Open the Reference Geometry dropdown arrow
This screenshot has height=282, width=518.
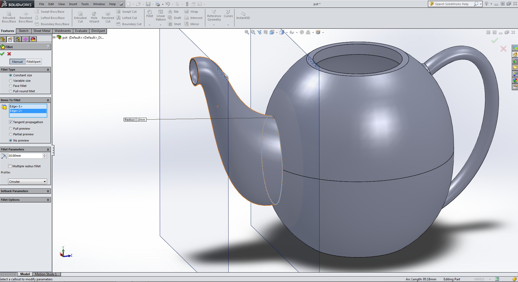tap(214, 25)
